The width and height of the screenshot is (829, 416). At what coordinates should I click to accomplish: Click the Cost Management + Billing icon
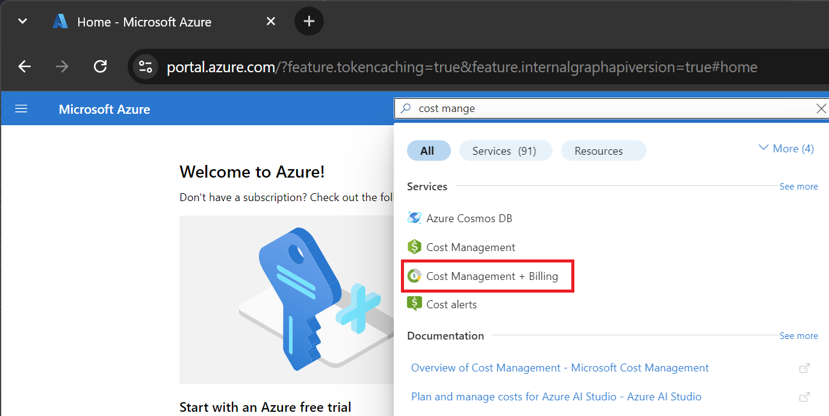coord(414,276)
